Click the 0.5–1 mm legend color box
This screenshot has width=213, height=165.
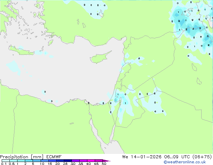pos(13,161)
